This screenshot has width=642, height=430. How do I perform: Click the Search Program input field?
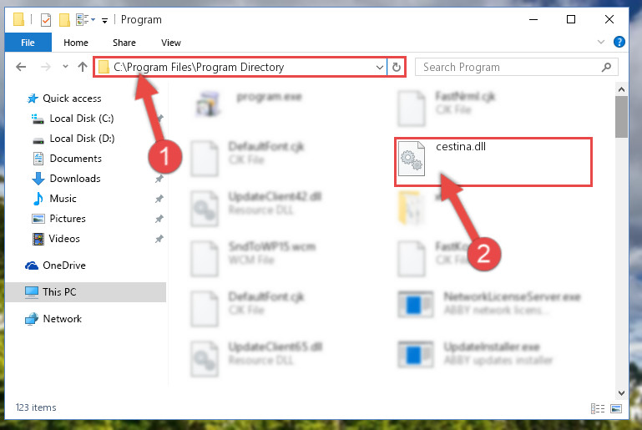pos(508,67)
